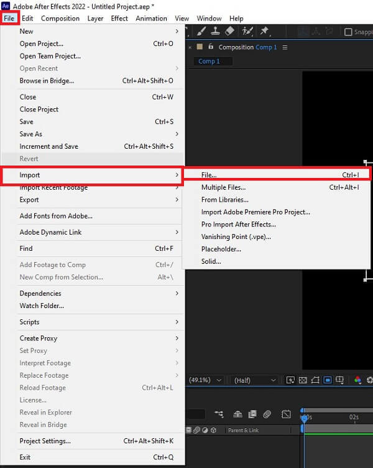
Task: Open the File menu
Action: point(9,18)
